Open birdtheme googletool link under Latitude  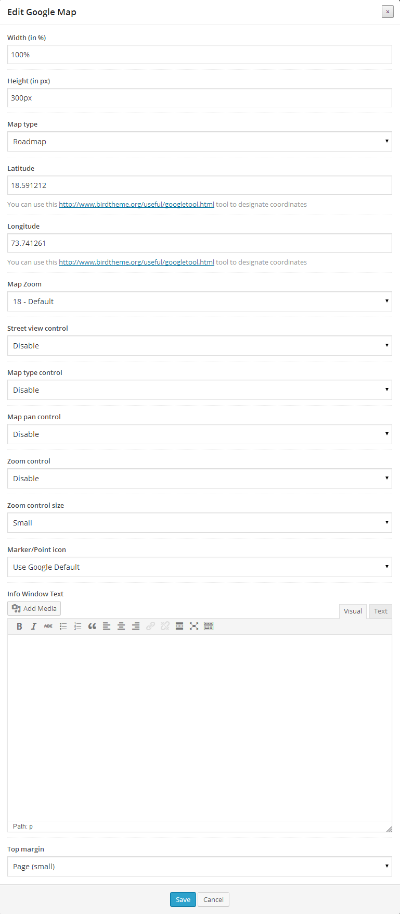click(x=136, y=205)
